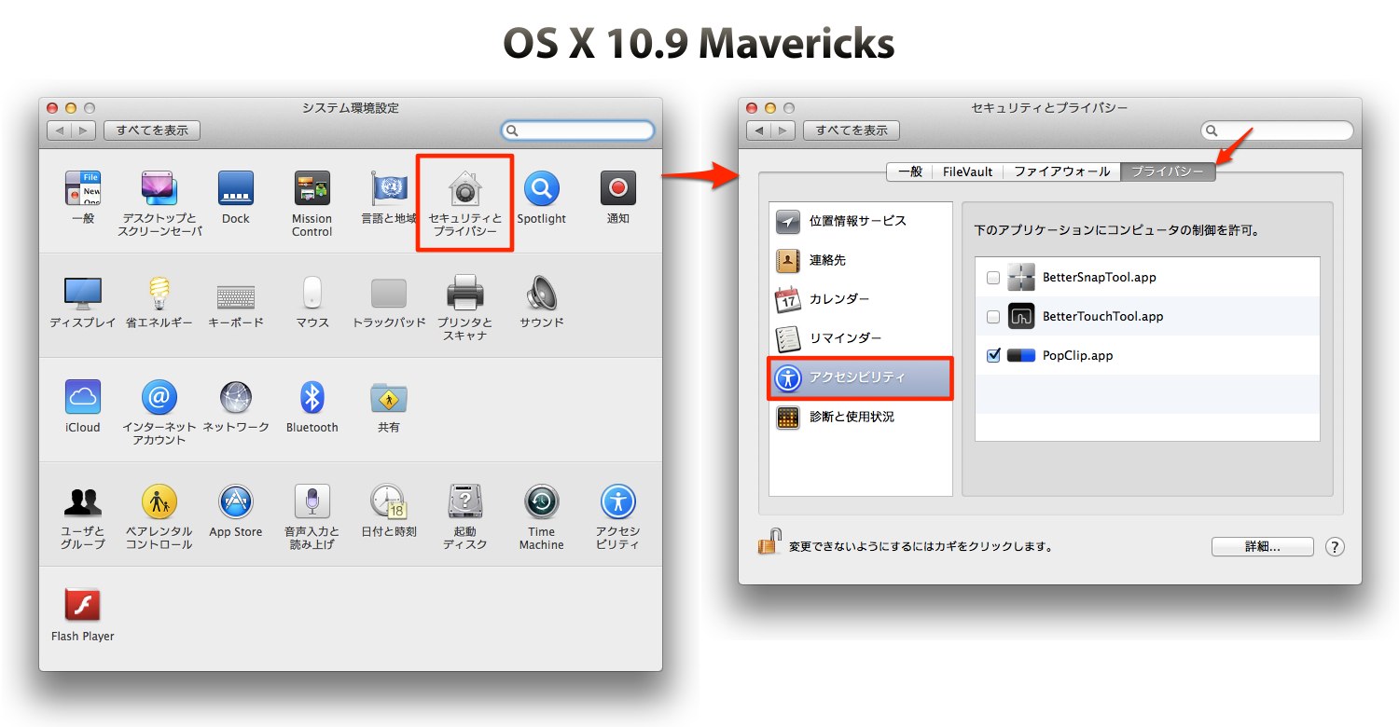Open Spotlight preferences

tap(541, 189)
